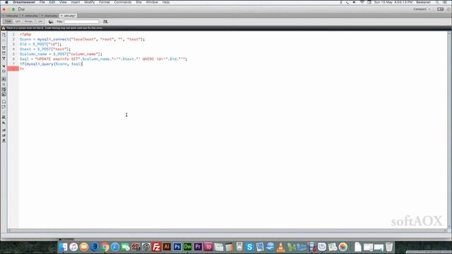Viewport: 452px width, 254px height.
Task: Click the Apply Comment toolbar icon
Action: coord(4,102)
